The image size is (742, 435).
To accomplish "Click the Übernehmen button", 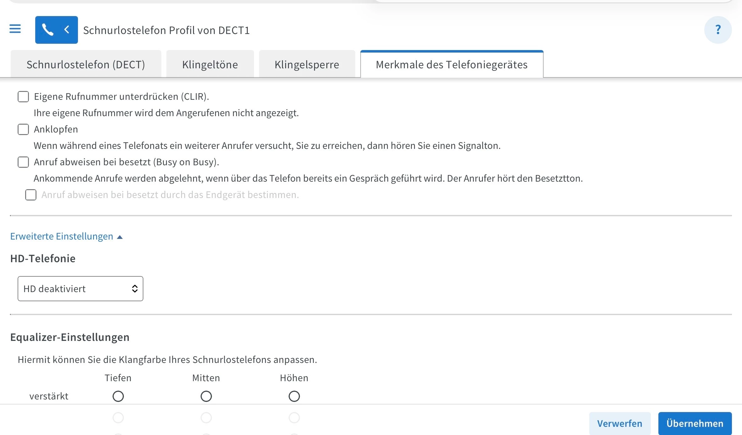I will click(x=695, y=423).
